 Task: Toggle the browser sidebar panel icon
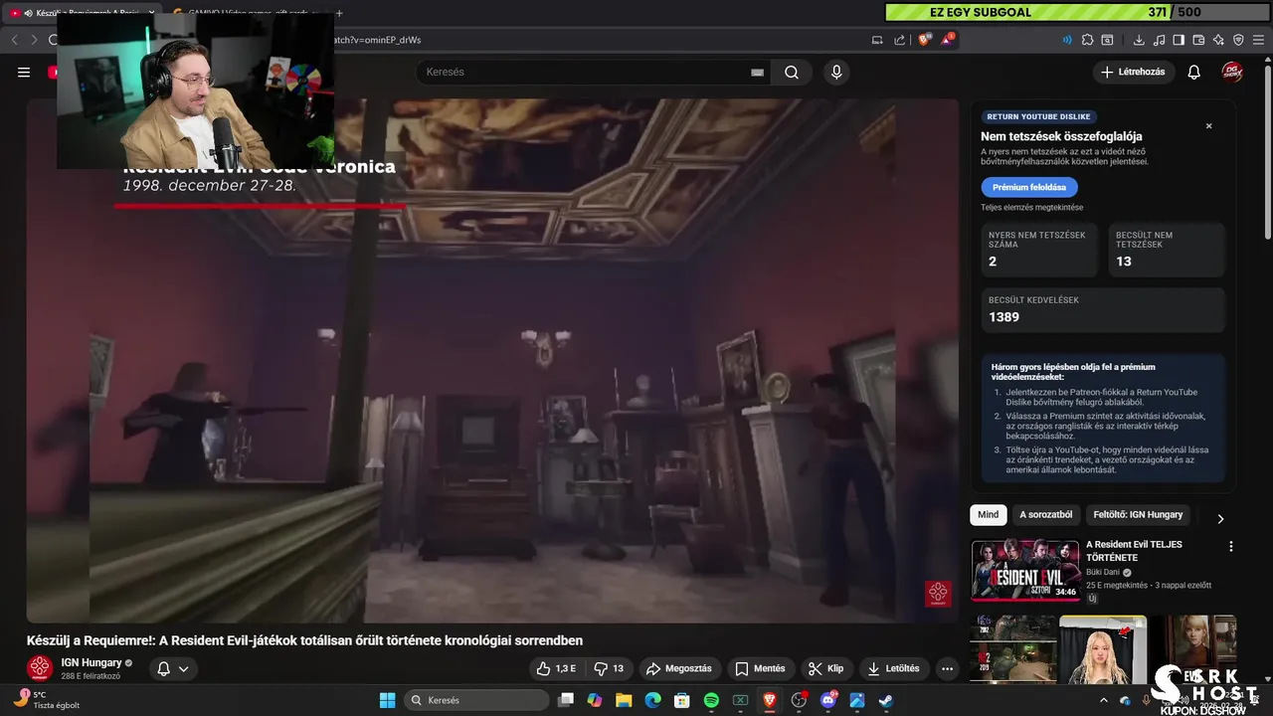tap(1179, 40)
